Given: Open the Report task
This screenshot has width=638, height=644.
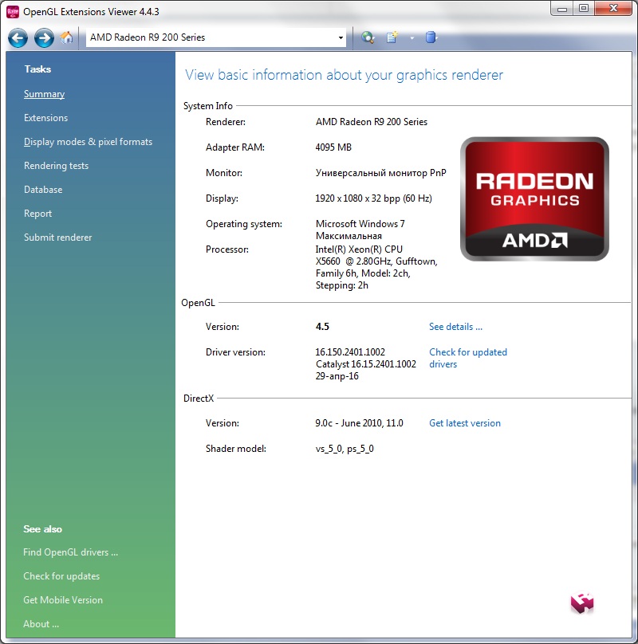Looking at the screenshot, I should [37, 214].
